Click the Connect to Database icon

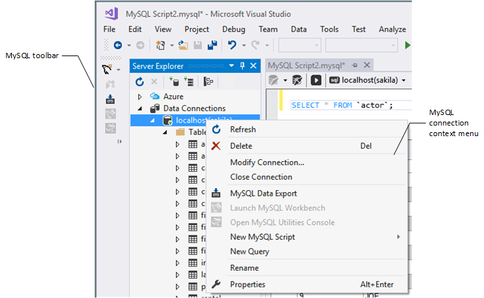174,82
